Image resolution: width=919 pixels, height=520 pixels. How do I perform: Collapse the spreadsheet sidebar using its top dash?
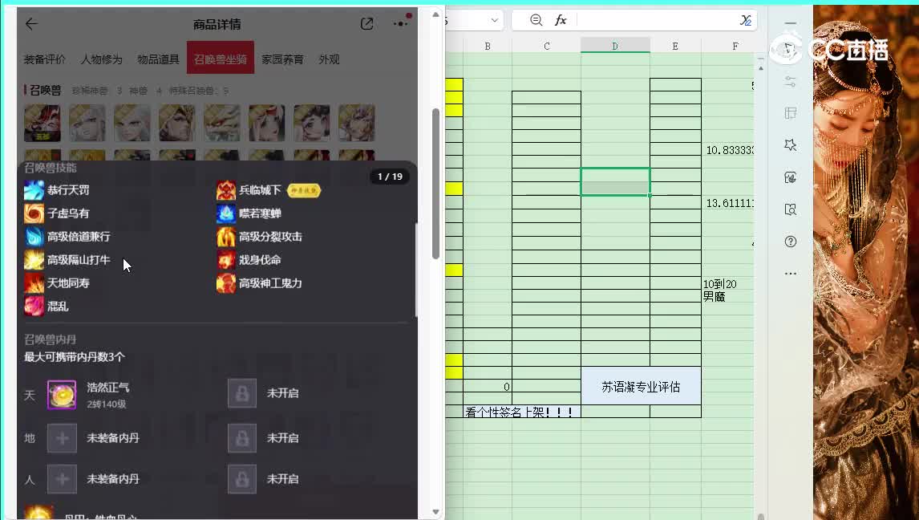[x=791, y=23]
